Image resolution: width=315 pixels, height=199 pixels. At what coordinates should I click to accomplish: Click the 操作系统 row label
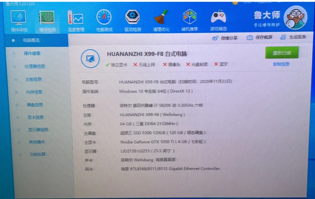click(x=90, y=92)
